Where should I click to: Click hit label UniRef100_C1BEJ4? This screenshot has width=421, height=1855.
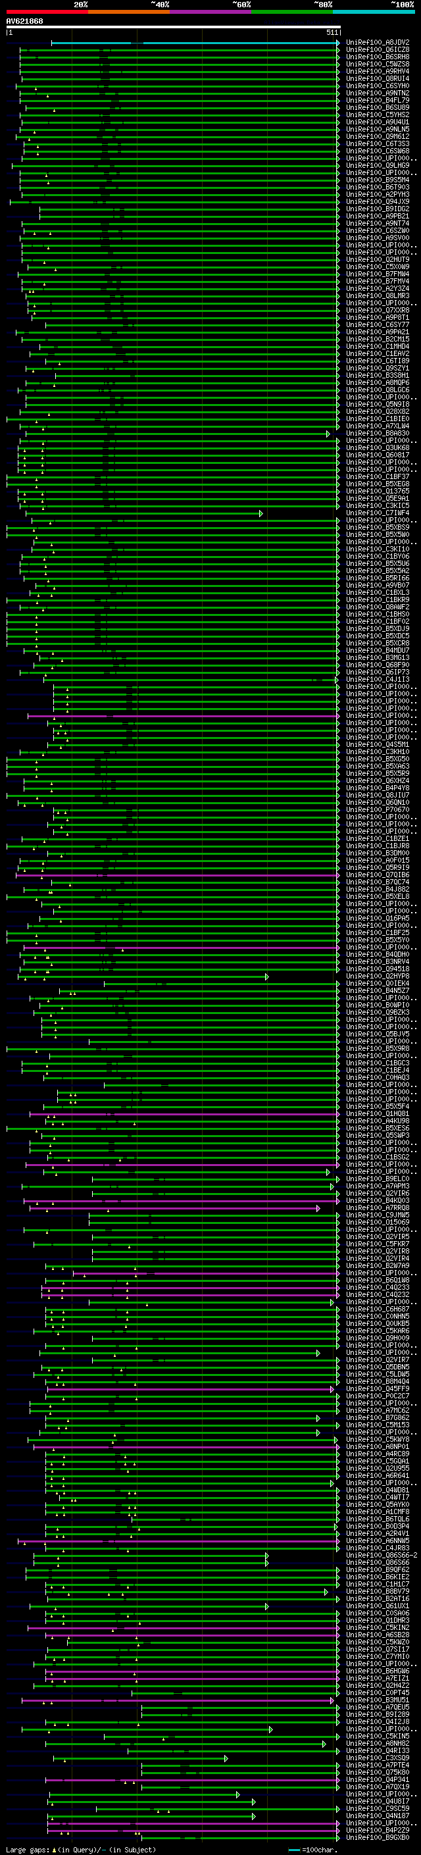coord(377,1070)
